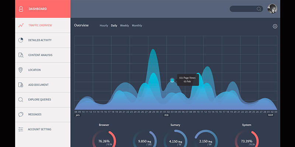The width and height of the screenshot is (295, 147).
Task: Open Detailed Activity menu item
Action: pos(43,40)
